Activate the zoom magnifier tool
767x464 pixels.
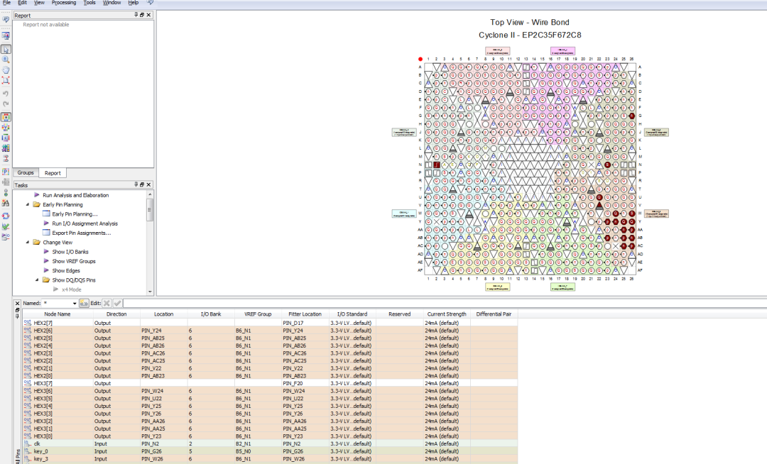pyautogui.click(x=6, y=60)
